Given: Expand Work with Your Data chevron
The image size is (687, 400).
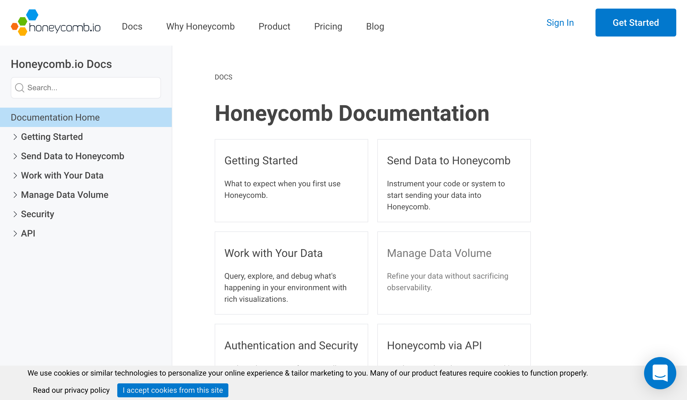Looking at the screenshot, I should pyautogui.click(x=15, y=176).
